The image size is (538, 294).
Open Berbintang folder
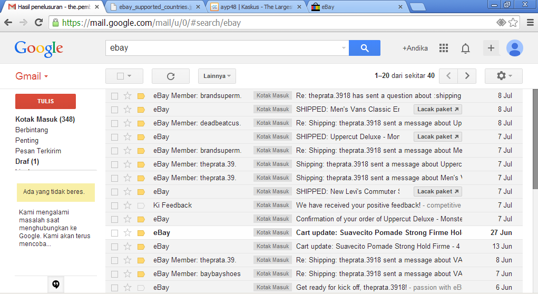tap(32, 130)
